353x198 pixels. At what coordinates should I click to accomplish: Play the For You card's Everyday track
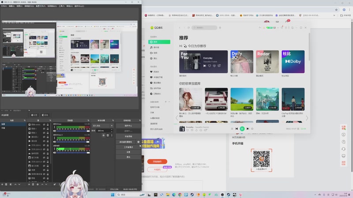205,66
